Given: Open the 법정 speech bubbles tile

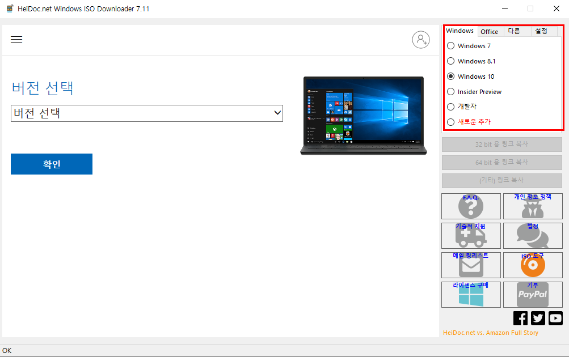Looking at the screenshot, I should [x=532, y=236].
